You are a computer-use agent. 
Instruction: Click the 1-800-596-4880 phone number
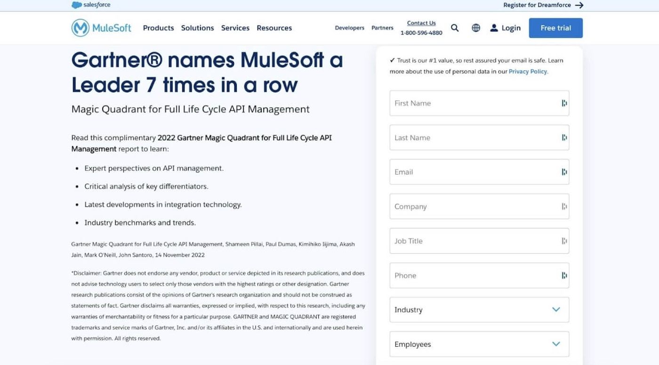[421, 33]
